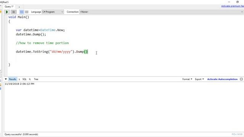Click the var datetime=DateTime.Now; line
The image size is (244, 137).
click(40, 30)
